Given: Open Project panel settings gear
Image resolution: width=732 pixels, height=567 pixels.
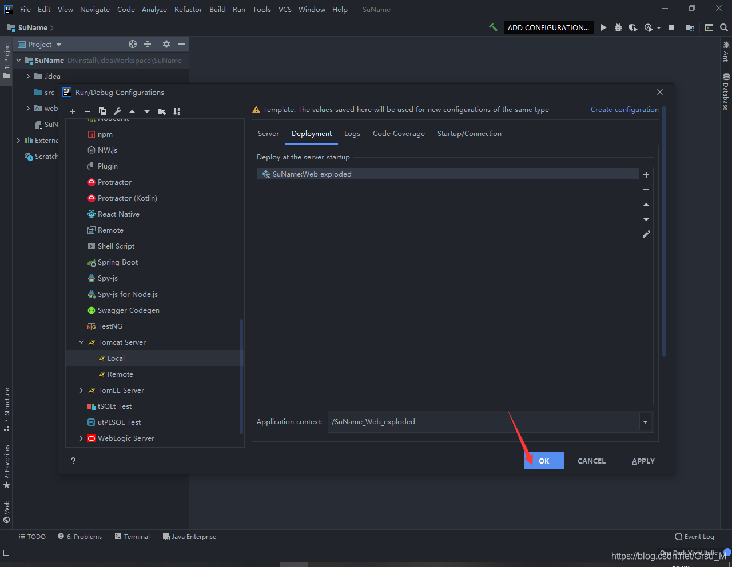Looking at the screenshot, I should point(166,44).
